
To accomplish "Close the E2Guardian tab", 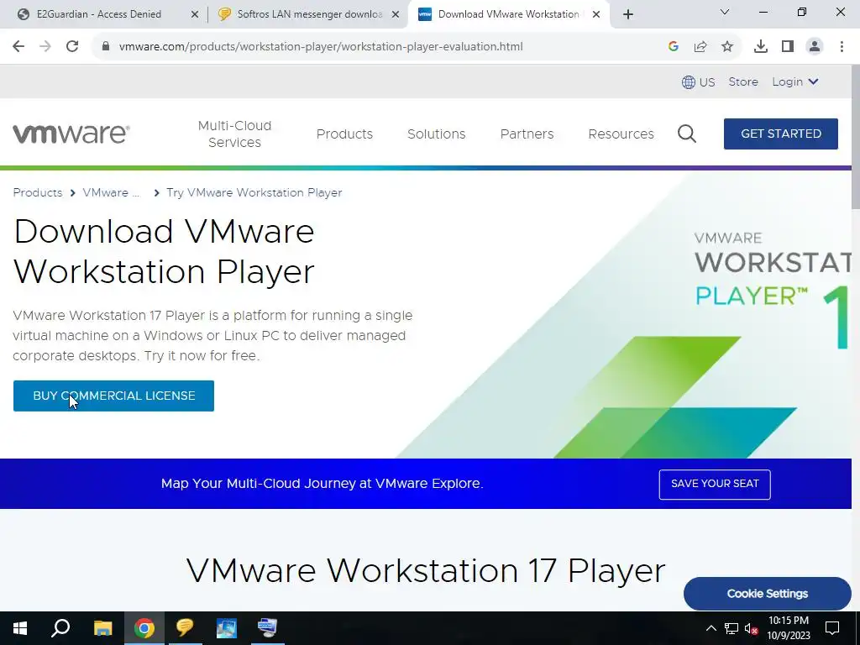I will (195, 15).
